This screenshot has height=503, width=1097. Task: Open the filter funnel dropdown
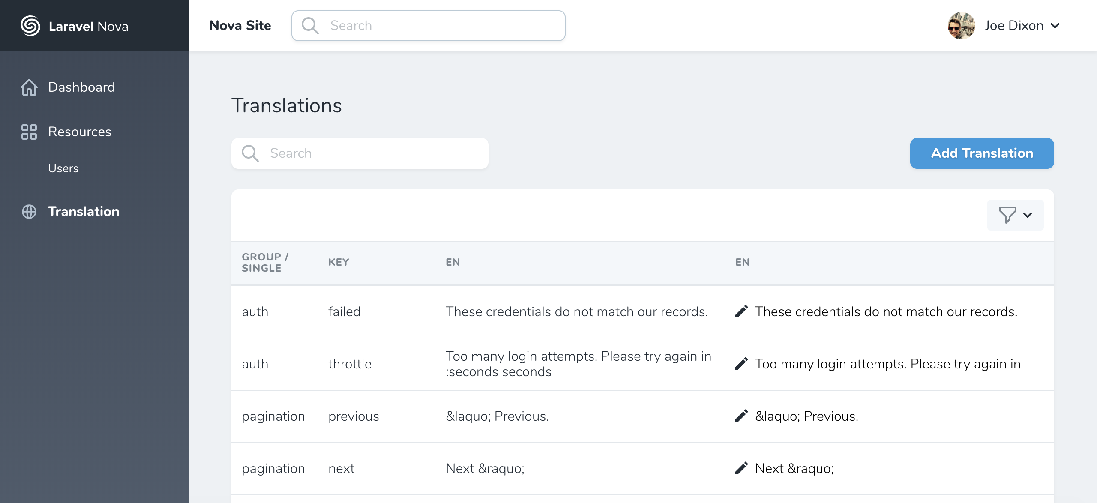(x=1015, y=215)
